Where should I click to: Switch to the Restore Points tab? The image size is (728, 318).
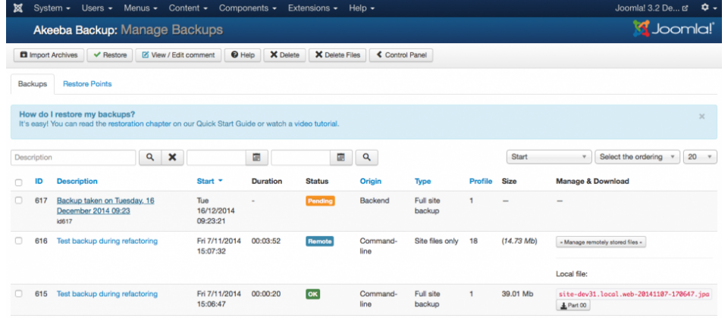(87, 84)
